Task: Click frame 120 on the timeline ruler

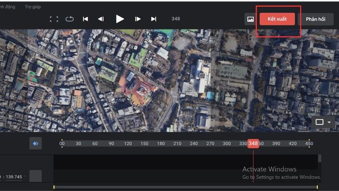Action: point(128,143)
